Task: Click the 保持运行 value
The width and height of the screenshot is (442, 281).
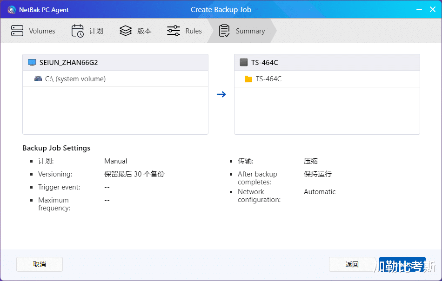Action: 318,174
